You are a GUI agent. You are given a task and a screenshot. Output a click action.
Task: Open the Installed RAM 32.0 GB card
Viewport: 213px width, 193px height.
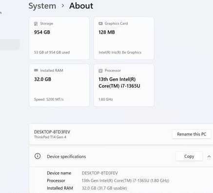(x=59, y=85)
